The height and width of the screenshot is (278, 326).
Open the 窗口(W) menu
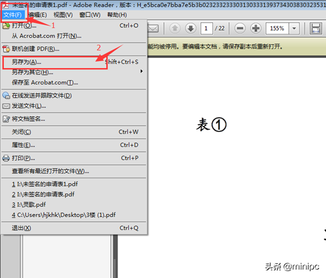click(x=90, y=15)
